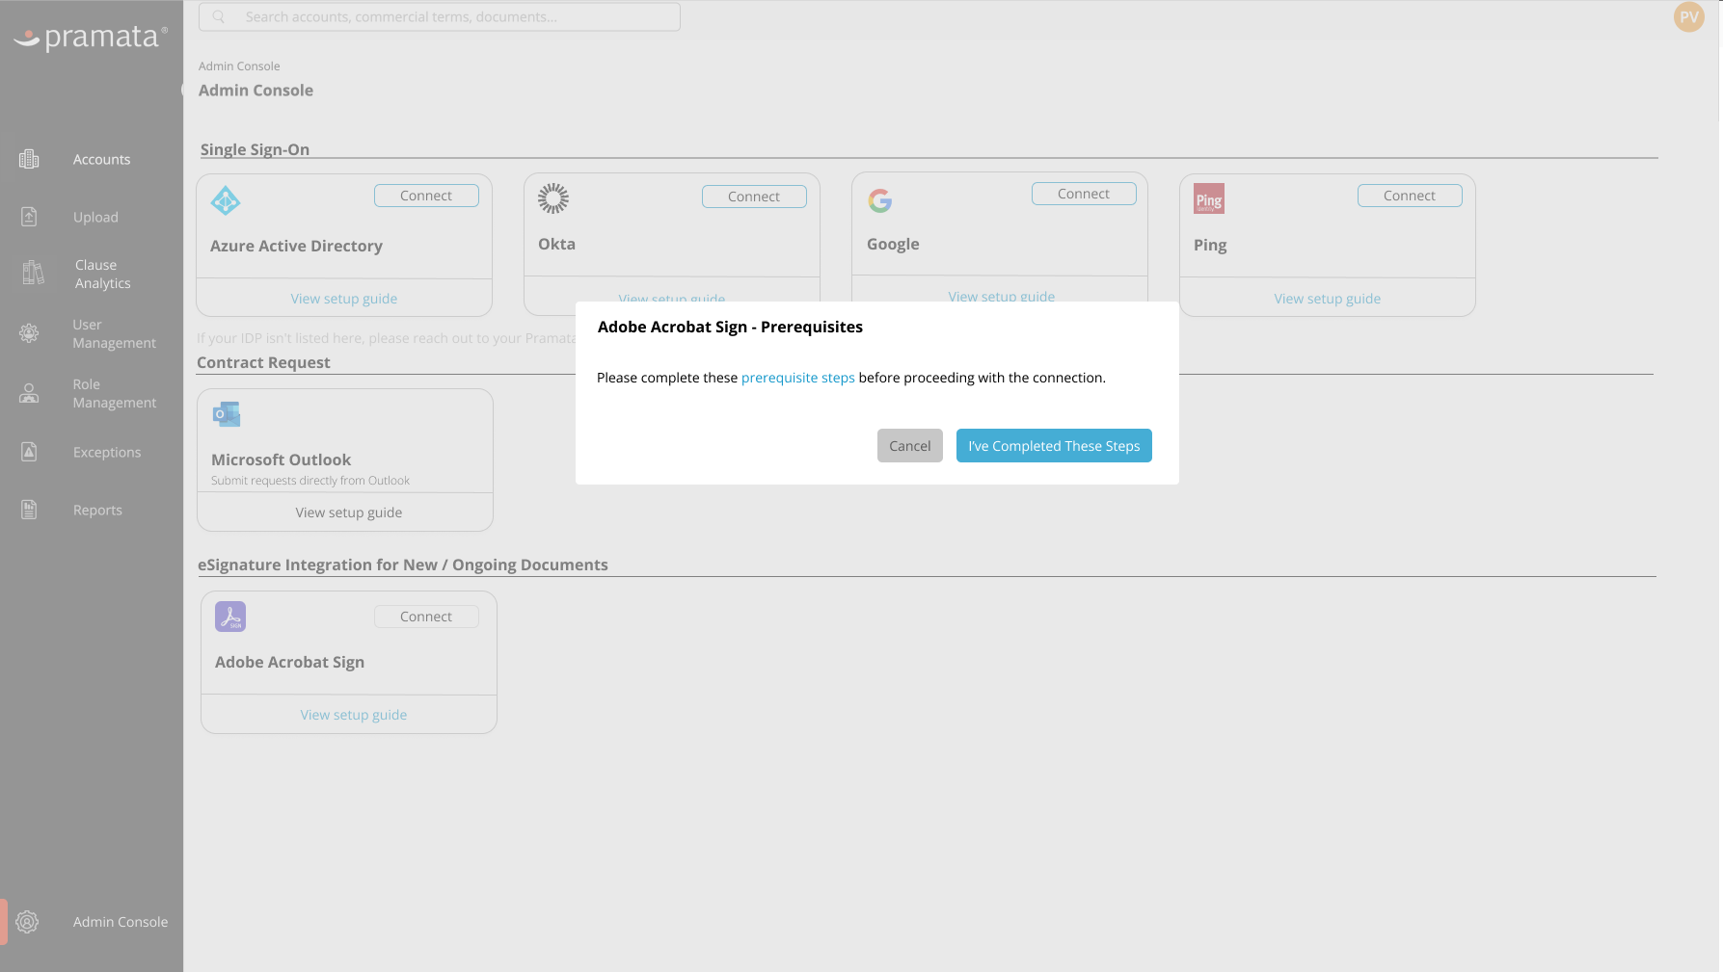Open Clause Analytics from the sidebar

(x=102, y=274)
